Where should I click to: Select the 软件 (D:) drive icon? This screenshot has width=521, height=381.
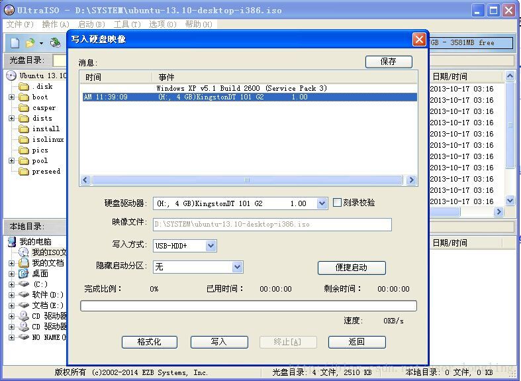24,295
